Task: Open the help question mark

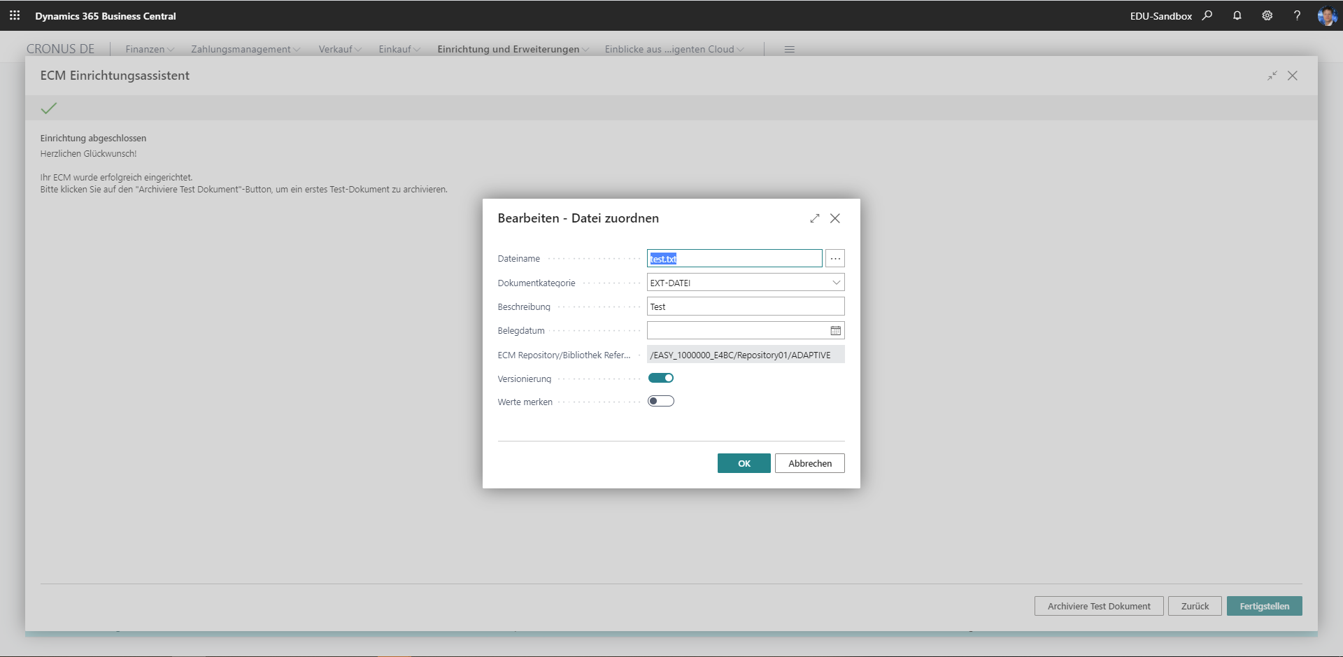Action: (1297, 15)
